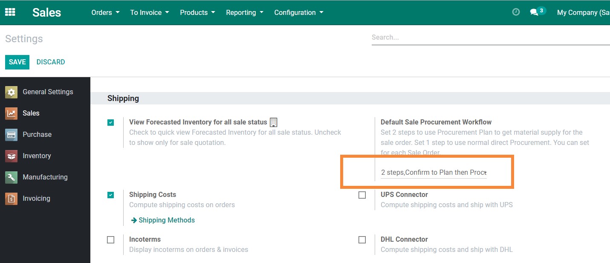Click the DHL Connector label

pyautogui.click(x=404, y=239)
